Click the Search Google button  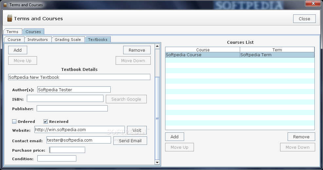[x=126, y=99]
